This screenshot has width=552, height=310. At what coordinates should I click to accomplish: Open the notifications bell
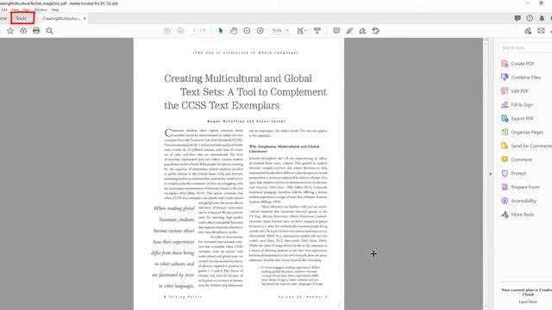click(x=542, y=18)
